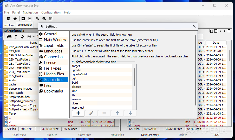Select License settings category

pos(53,62)
